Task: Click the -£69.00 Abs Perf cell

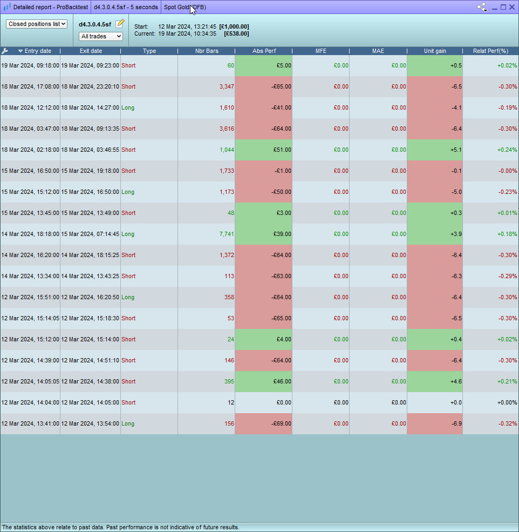Action: point(263,423)
